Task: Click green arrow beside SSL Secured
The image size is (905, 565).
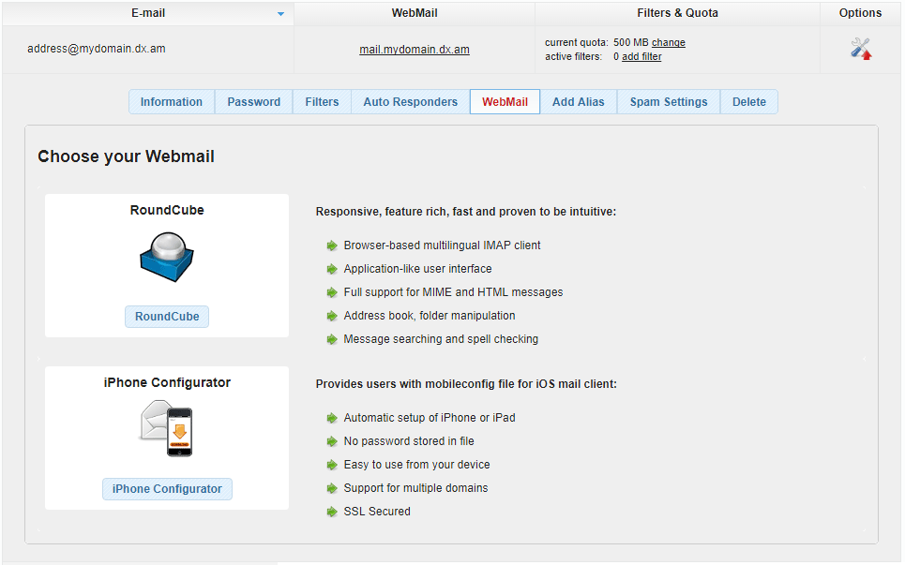Action: click(x=331, y=512)
